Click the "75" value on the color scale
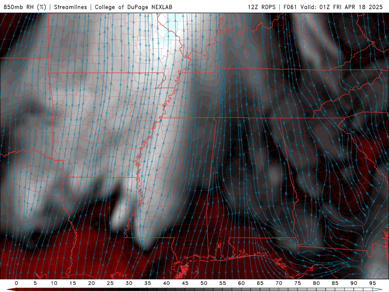 (298, 283)
